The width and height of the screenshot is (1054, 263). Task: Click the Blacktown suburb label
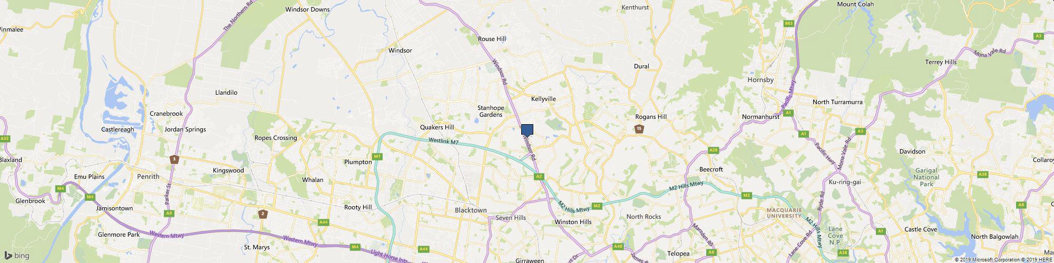pyautogui.click(x=471, y=210)
